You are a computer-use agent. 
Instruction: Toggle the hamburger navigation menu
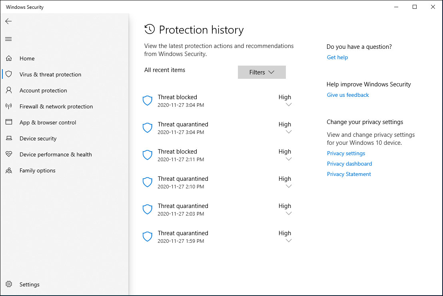[8, 39]
